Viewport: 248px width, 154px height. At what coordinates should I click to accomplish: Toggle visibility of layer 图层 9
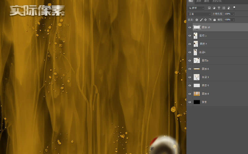(x=190, y=86)
